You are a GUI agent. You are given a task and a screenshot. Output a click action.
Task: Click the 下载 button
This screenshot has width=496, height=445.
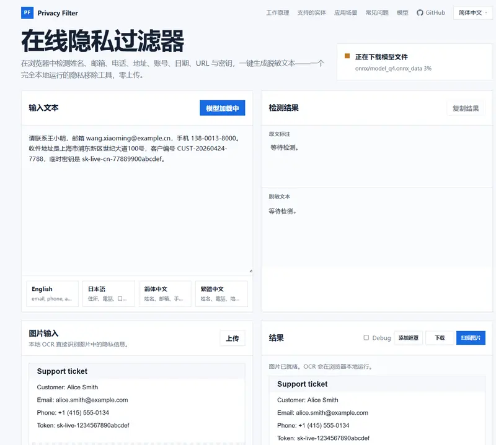pos(440,338)
